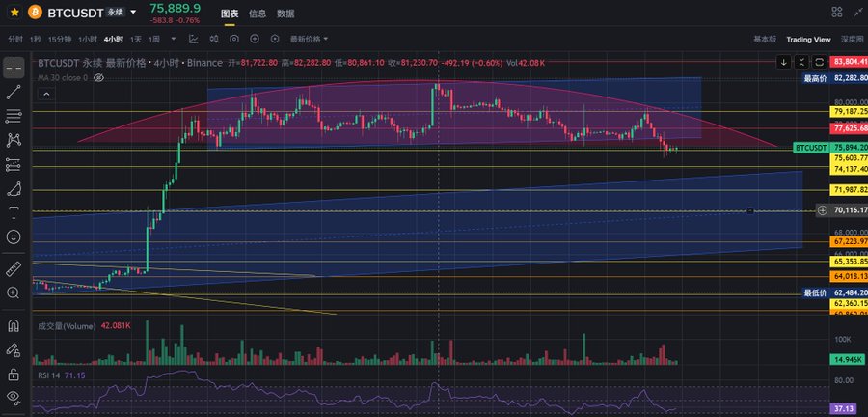Click the 67,223.97 orange price label
Image resolution: width=868 pixels, height=417 pixels.
851,241
